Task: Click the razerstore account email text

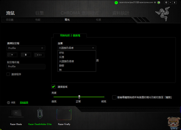Action: (x=136, y=2)
